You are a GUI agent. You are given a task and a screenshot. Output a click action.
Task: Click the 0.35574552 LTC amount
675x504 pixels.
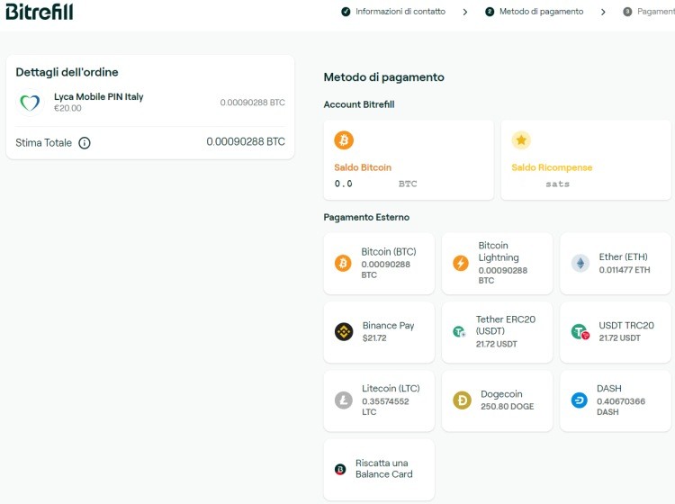(x=385, y=406)
